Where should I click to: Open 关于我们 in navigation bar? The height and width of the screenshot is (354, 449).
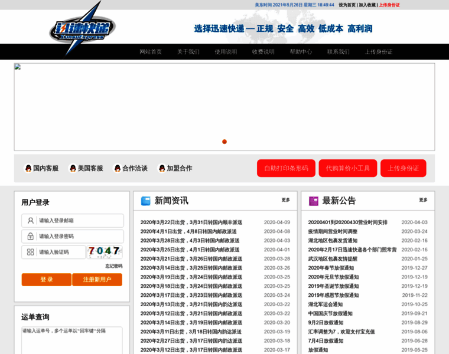point(188,52)
